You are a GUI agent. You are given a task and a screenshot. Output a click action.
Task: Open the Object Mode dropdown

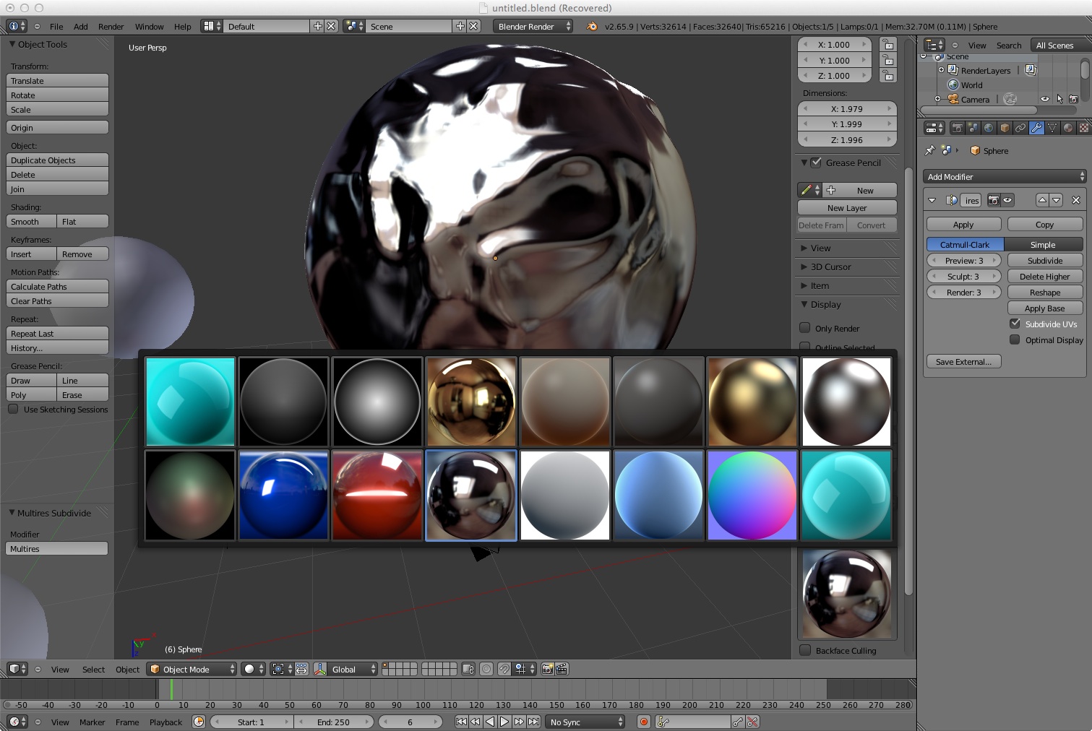pyautogui.click(x=192, y=670)
